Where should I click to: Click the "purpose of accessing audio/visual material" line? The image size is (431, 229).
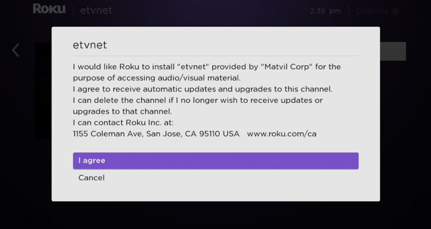point(157,78)
